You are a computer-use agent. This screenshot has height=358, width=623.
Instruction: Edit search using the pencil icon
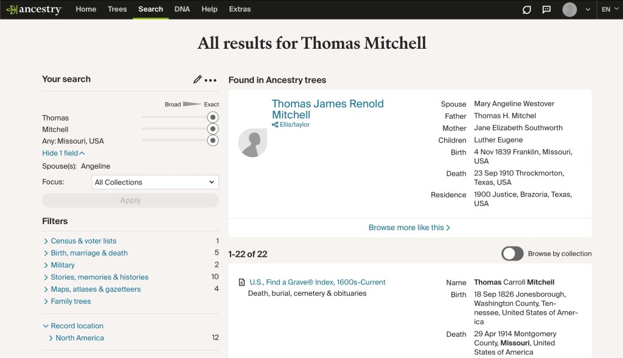pyautogui.click(x=197, y=80)
